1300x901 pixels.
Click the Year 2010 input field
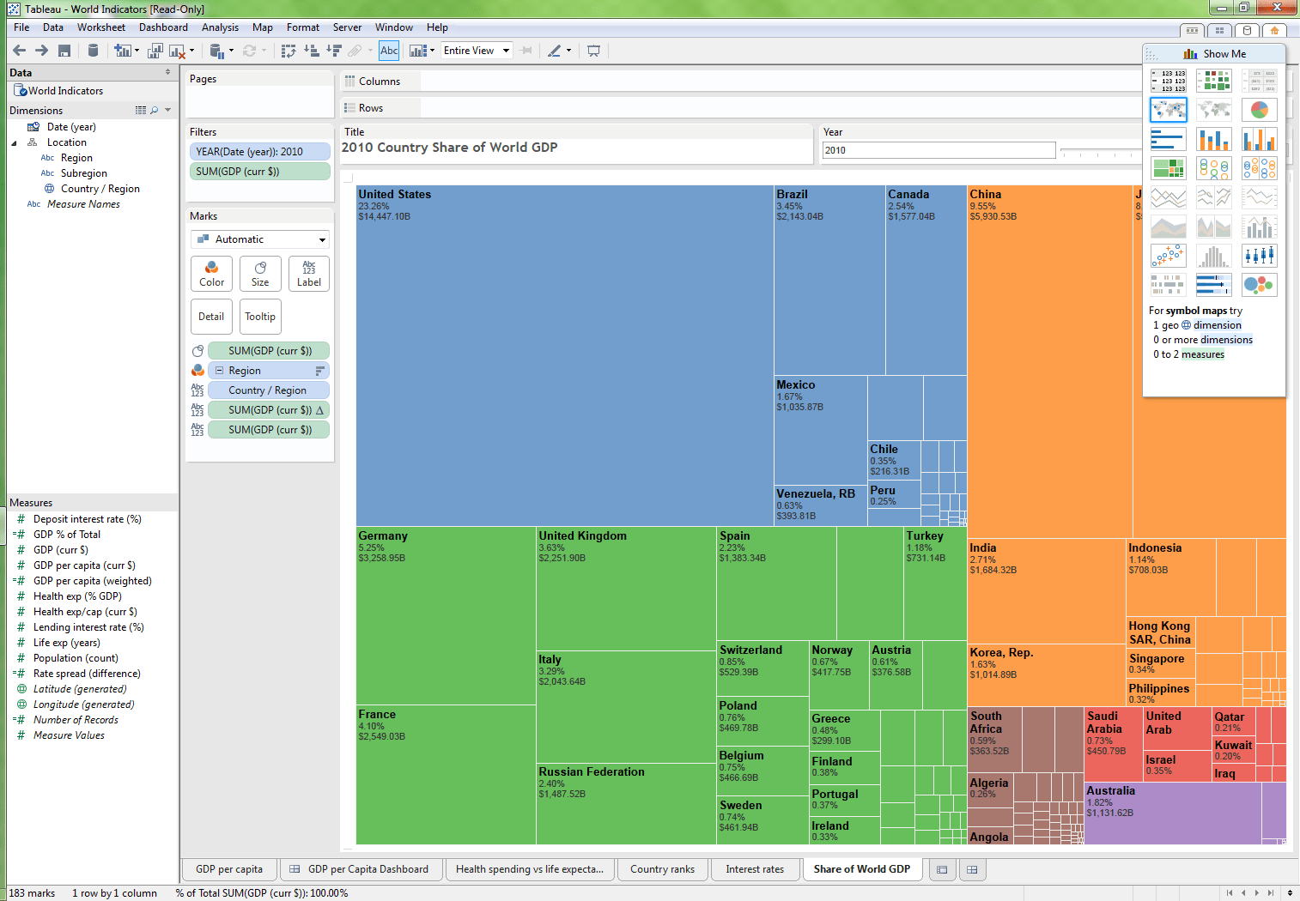(x=939, y=150)
